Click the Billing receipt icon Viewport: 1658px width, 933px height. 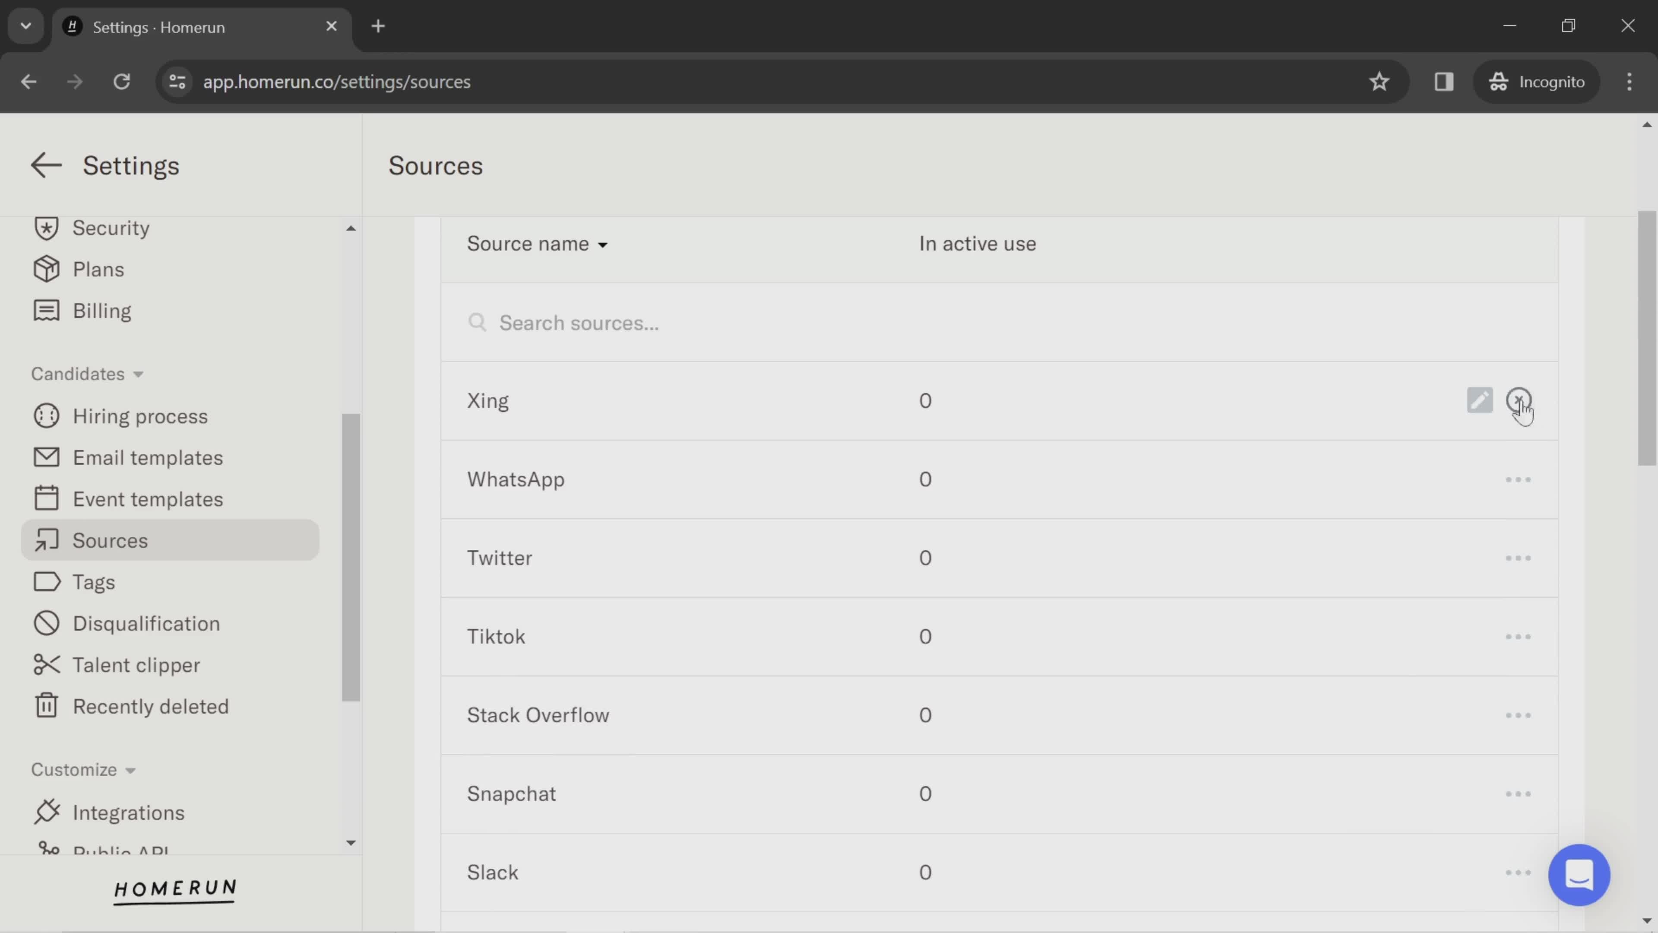46,311
